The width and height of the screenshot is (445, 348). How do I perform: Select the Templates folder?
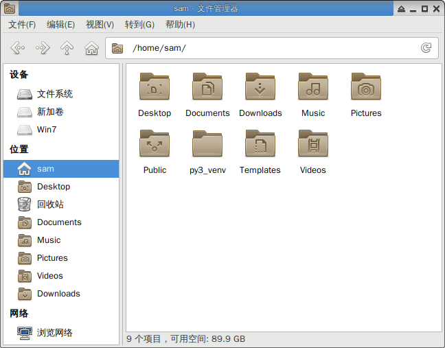[260, 144]
